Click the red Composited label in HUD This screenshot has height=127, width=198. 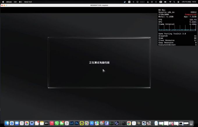click(x=191, y=14)
